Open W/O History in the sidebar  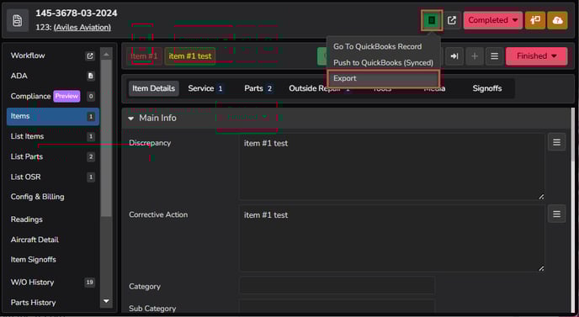(53, 283)
